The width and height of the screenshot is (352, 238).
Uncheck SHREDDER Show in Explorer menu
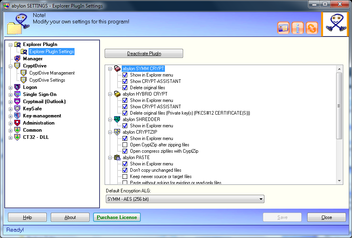point(125,126)
